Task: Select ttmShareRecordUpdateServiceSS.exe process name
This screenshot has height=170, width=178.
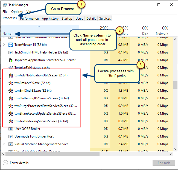Action: (x=45, y=114)
